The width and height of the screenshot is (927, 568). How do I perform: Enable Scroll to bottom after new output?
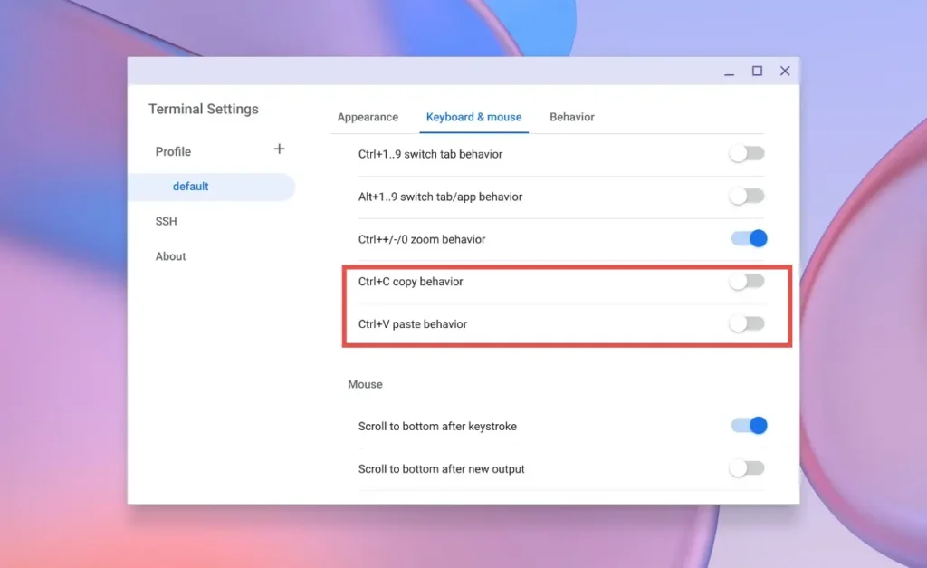pos(748,468)
